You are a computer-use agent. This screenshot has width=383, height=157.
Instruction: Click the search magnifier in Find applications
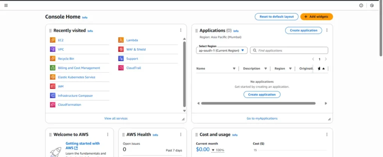255,50
